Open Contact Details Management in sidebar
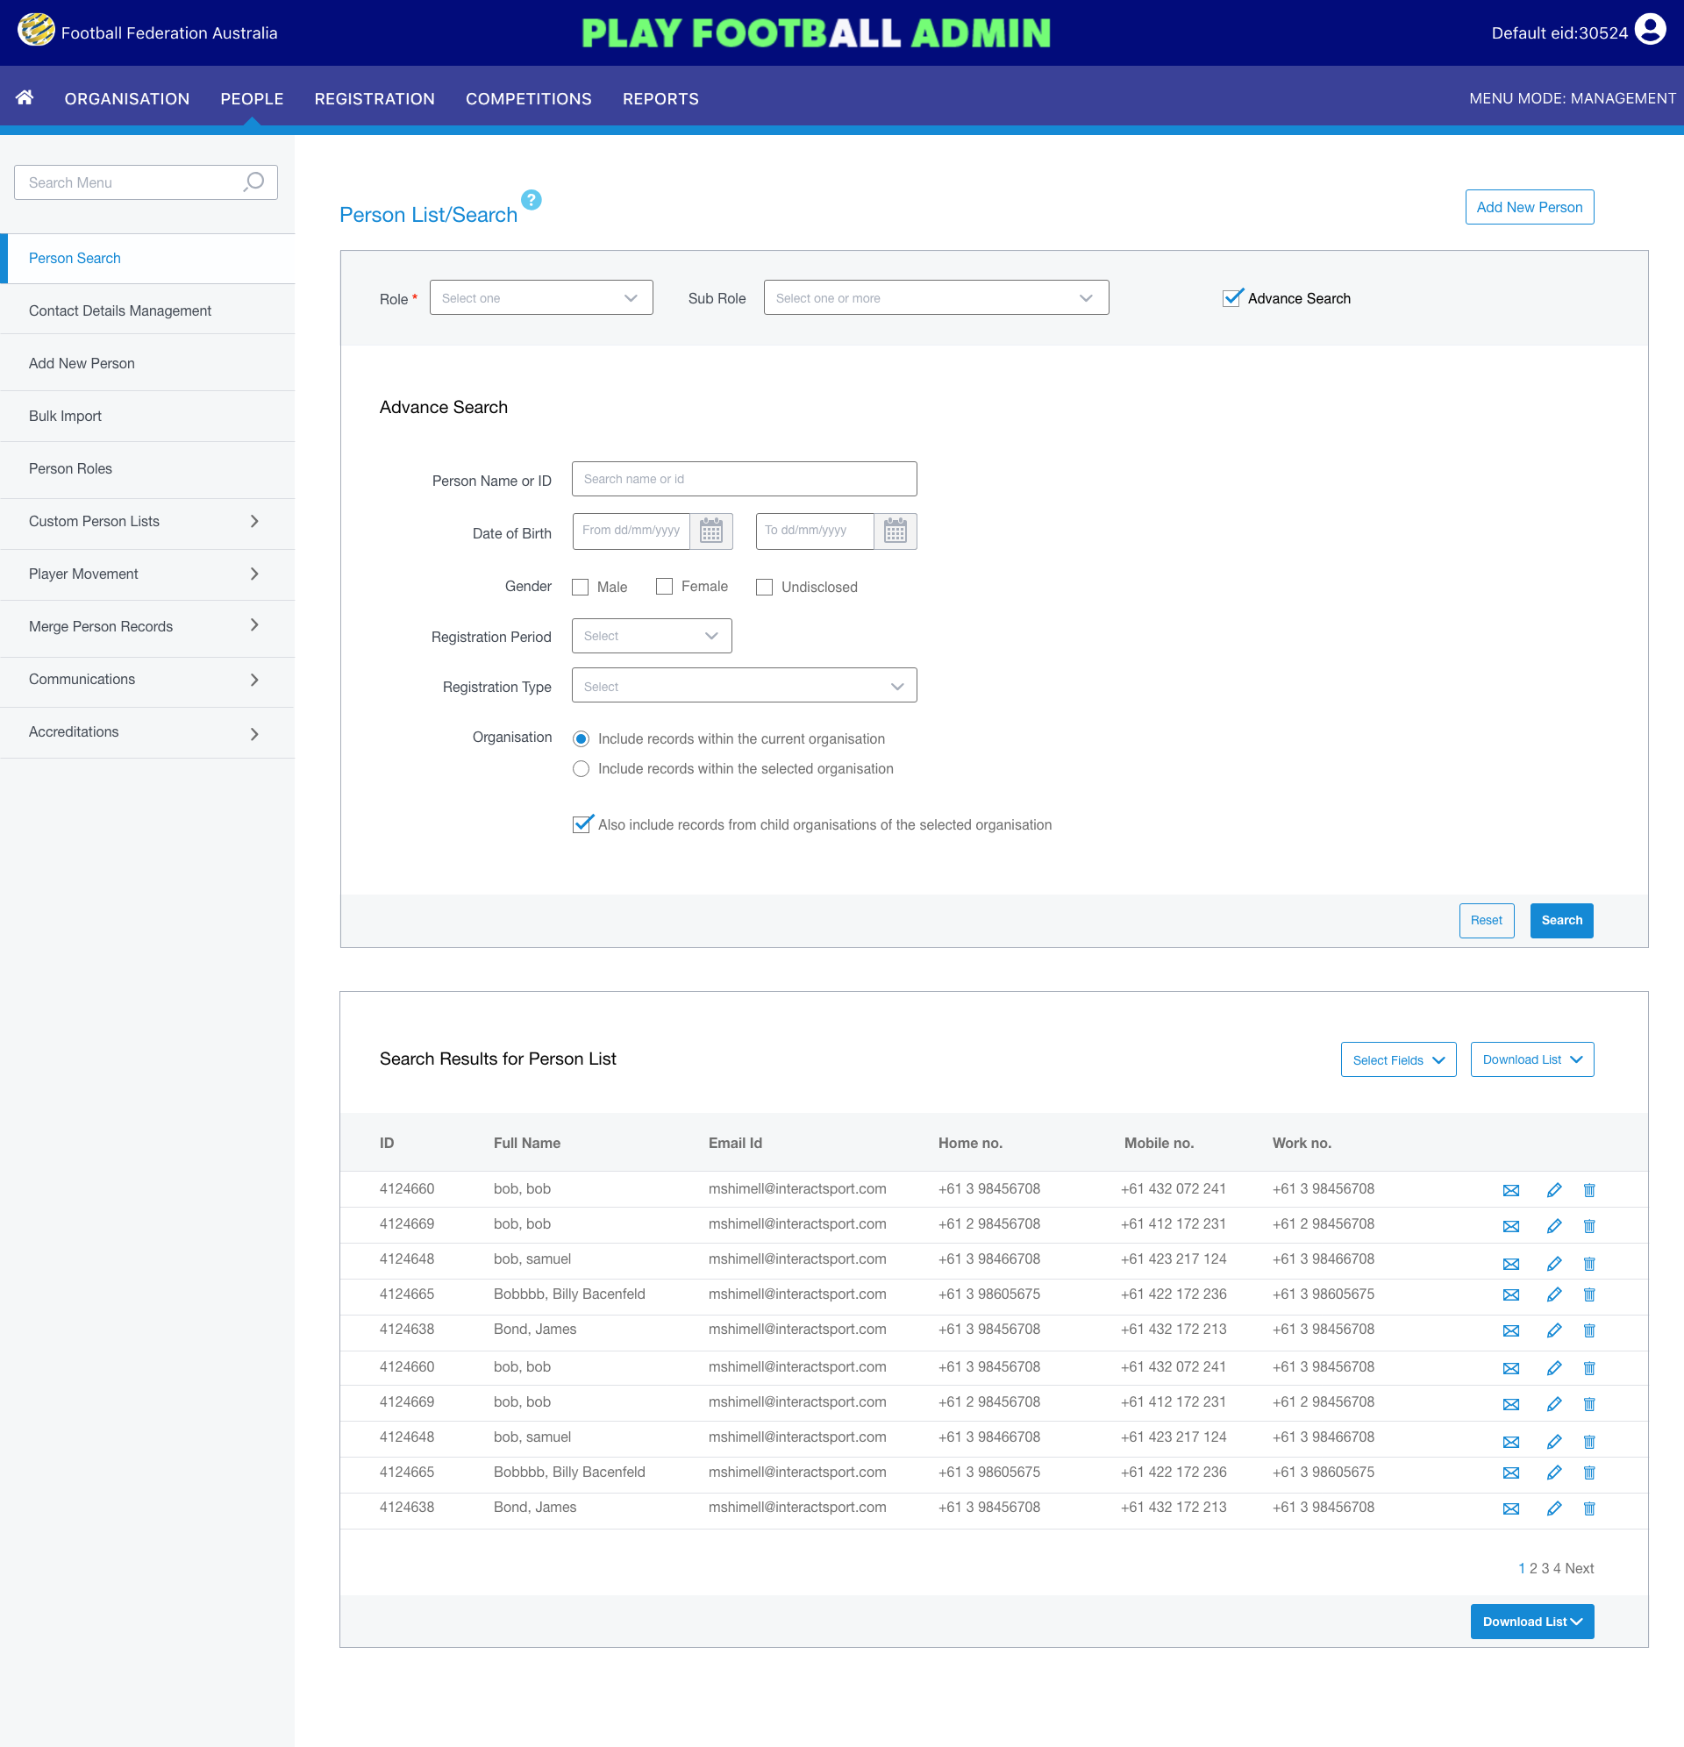 tap(120, 310)
